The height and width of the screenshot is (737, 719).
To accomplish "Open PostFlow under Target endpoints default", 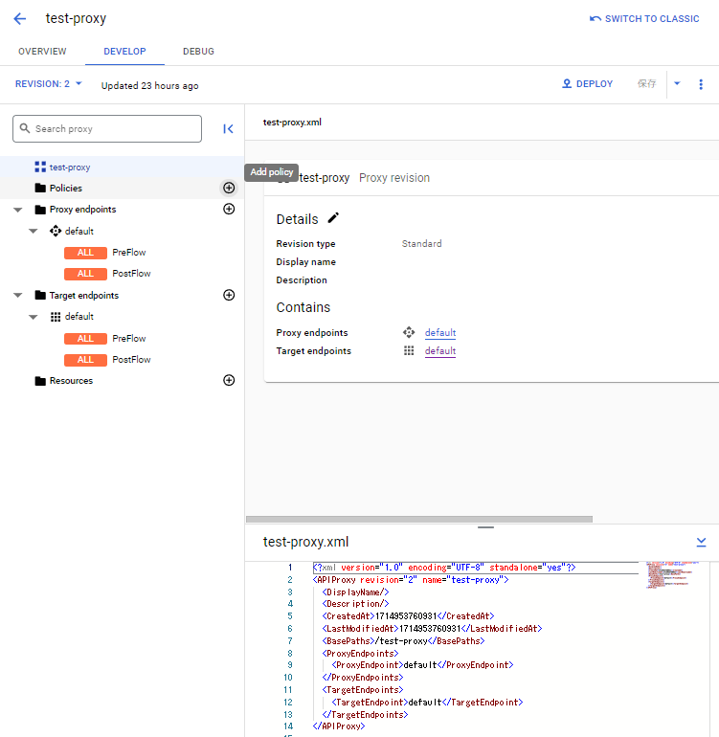I will coord(131,360).
